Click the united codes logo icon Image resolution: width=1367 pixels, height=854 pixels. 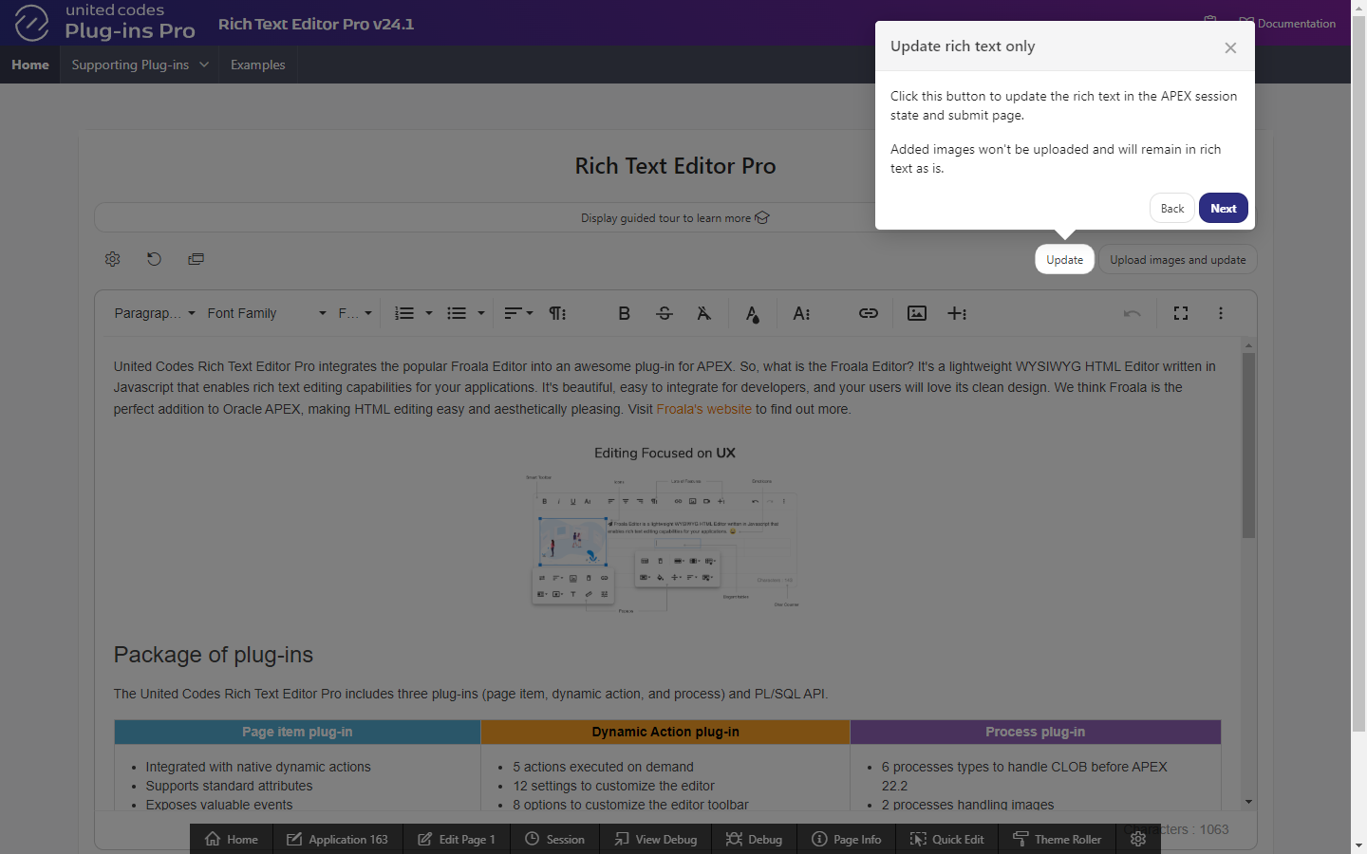click(31, 23)
